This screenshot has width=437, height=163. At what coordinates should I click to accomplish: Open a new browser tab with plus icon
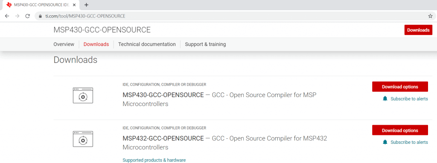86,5
